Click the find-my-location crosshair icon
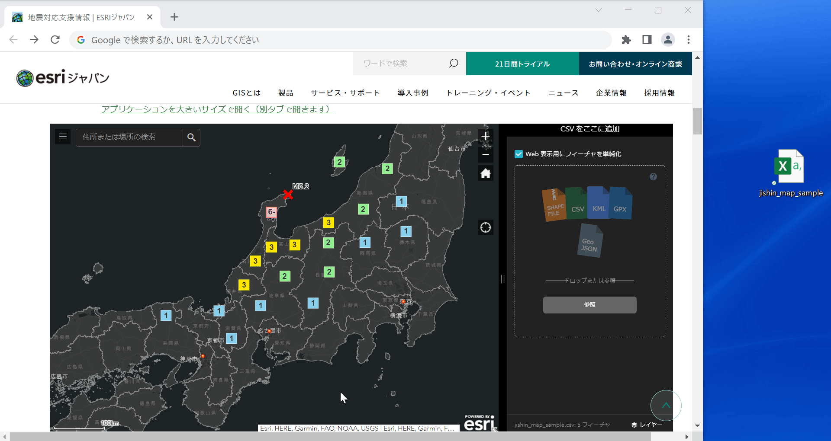Viewport: 831px width, 441px height. [485, 227]
